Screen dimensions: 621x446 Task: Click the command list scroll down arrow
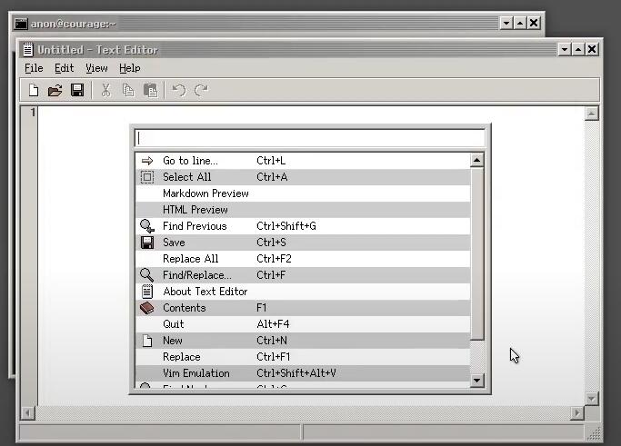coord(477,381)
